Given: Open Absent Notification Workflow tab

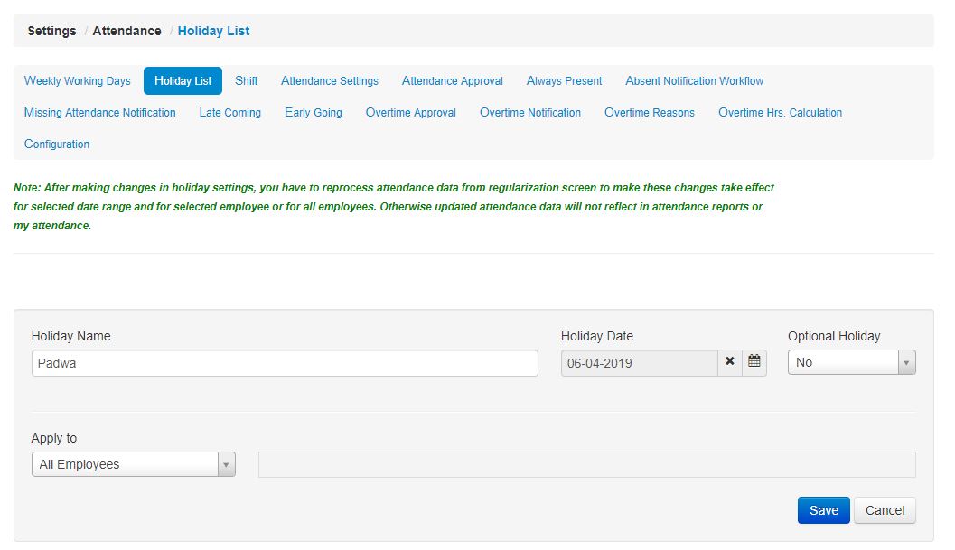Looking at the screenshot, I should click(694, 81).
